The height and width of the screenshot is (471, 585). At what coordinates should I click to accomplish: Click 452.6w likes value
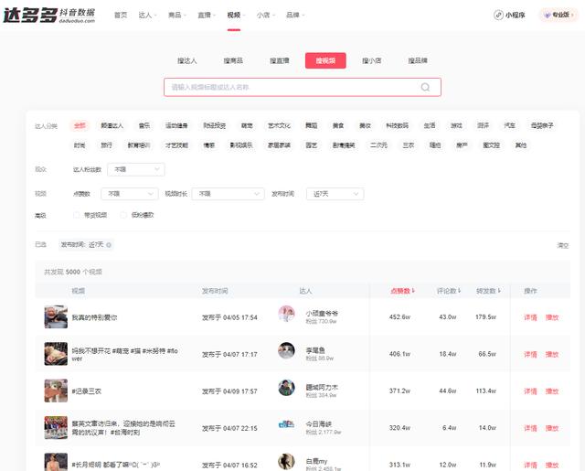coord(399,316)
